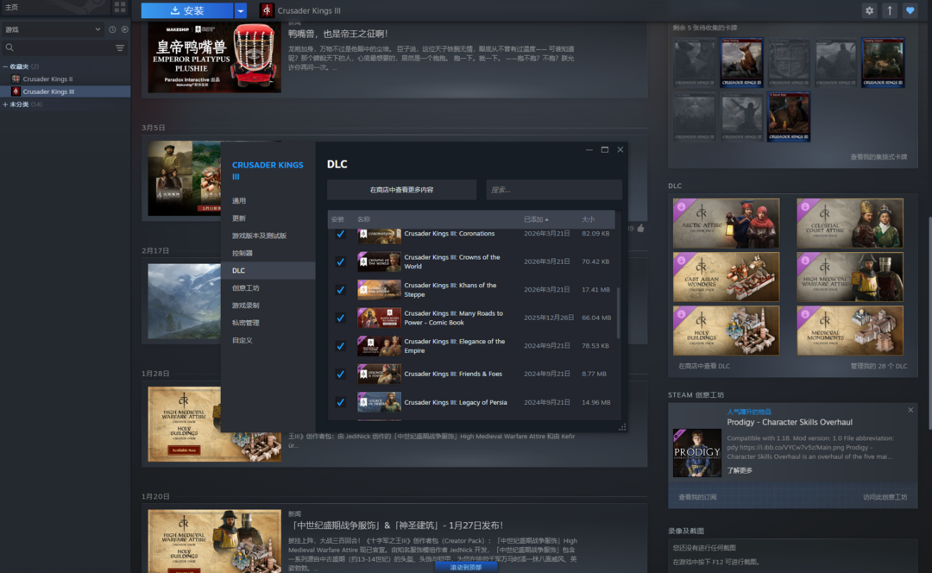932x573 pixels.
Task: Switch to the 更新 properties section
Action: 239,218
